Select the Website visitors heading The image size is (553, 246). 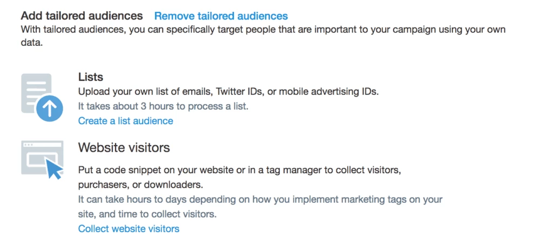tap(124, 148)
